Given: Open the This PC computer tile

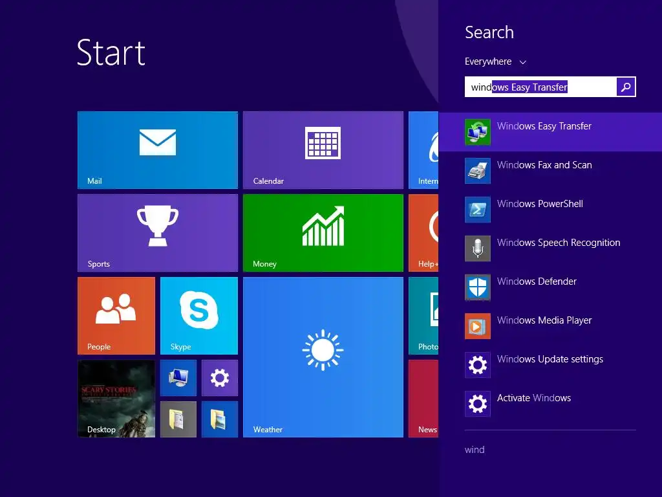Looking at the screenshot, I should 178,378.
